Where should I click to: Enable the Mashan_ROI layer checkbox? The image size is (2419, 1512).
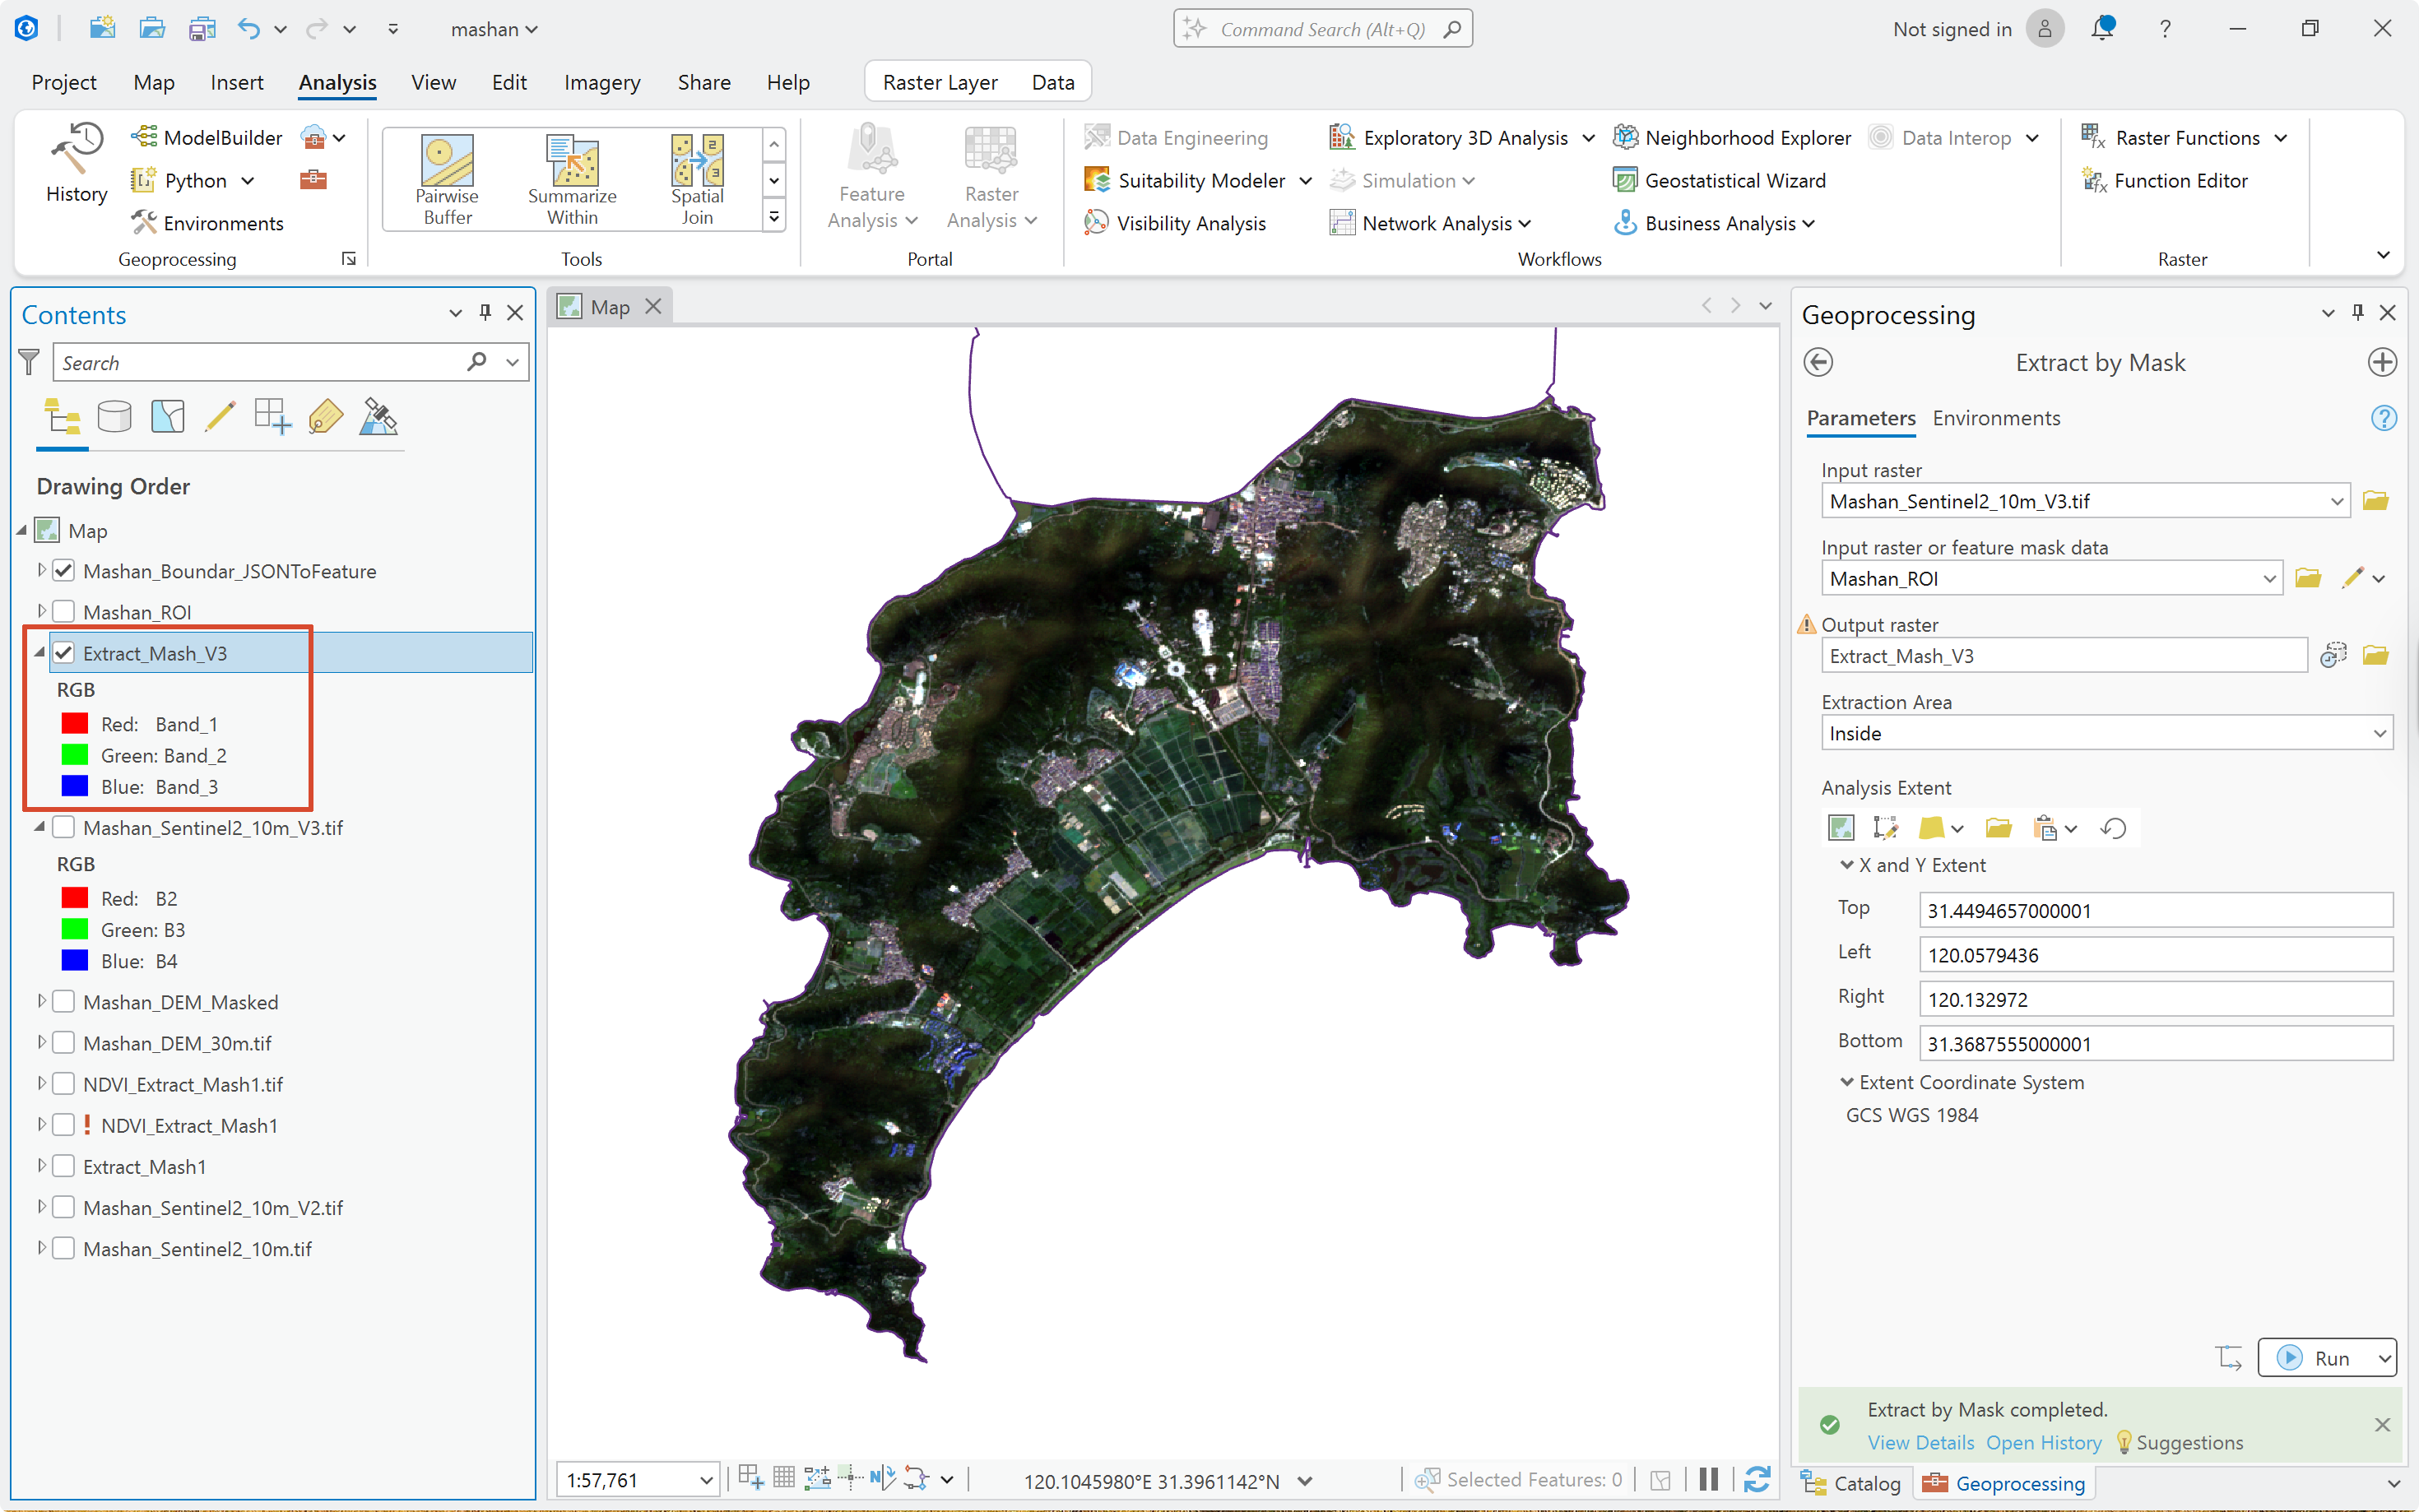click(64, 611)
